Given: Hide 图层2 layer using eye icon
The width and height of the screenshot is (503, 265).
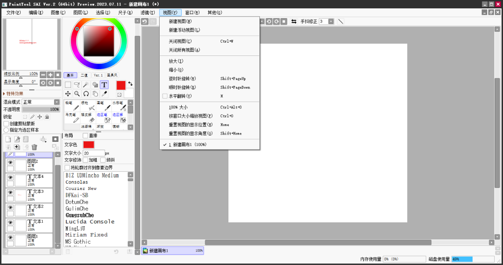Looking at the screenshot, I should [x=10, y=162].
